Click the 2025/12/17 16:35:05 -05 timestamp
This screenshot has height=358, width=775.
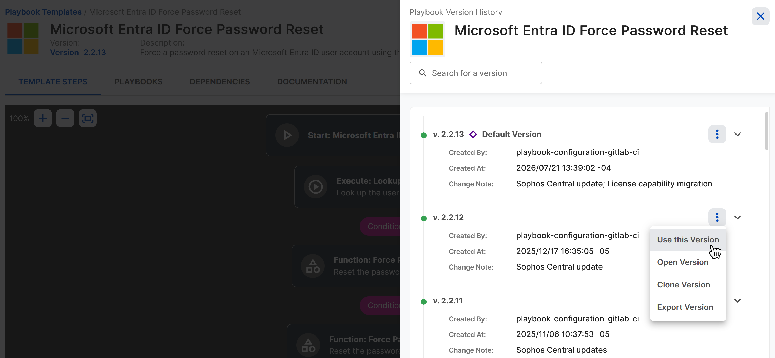point(563,251)
